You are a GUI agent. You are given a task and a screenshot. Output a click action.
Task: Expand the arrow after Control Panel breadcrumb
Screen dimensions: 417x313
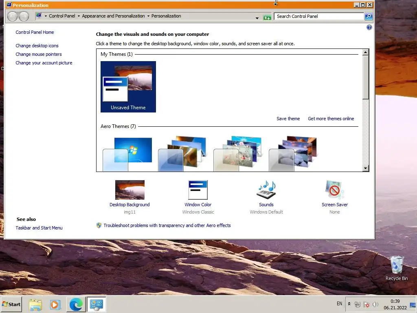point(79,16)
